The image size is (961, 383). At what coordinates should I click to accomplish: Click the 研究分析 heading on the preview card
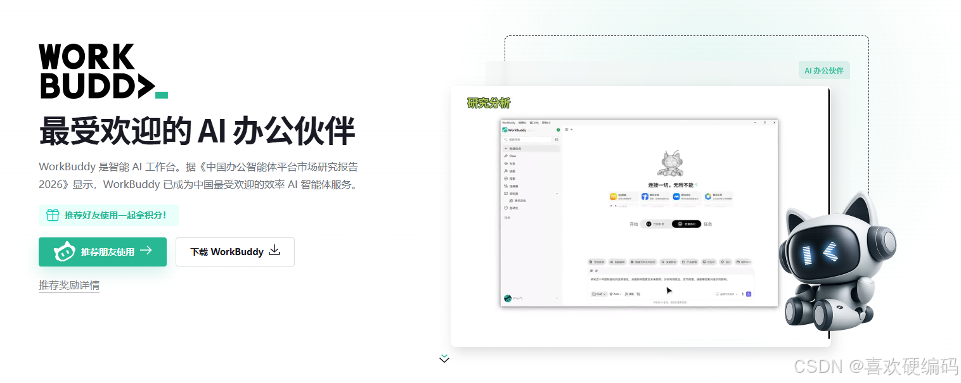pos(489,103)
